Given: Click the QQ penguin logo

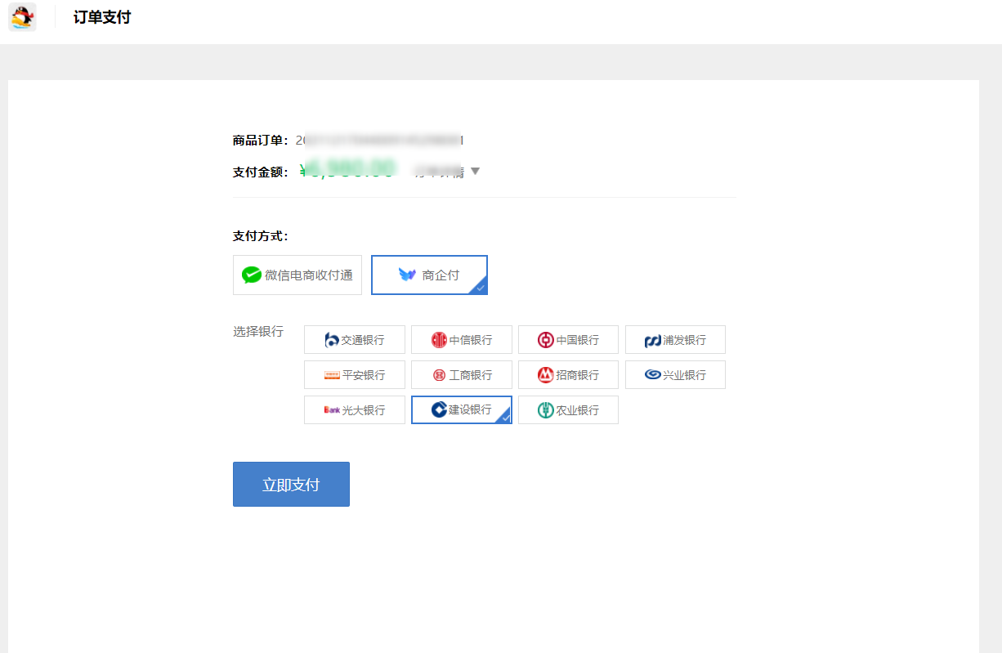Looking at the screenshot, I should [x=23, y=17].
